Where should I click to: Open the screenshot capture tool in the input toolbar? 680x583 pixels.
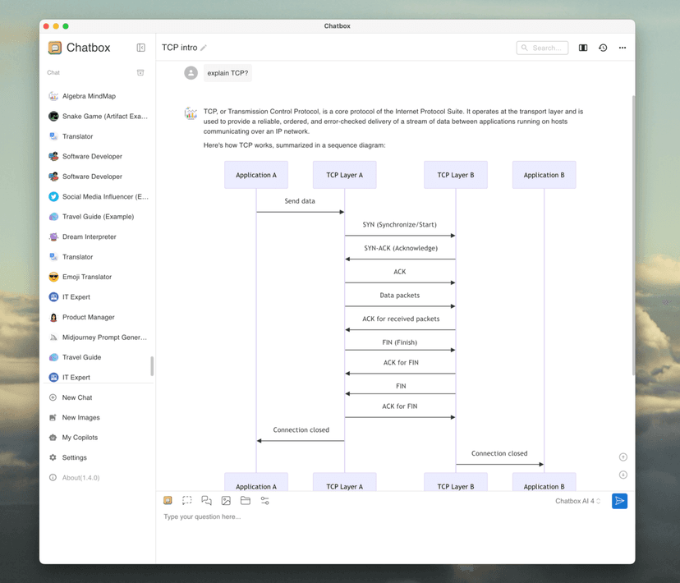186,501
